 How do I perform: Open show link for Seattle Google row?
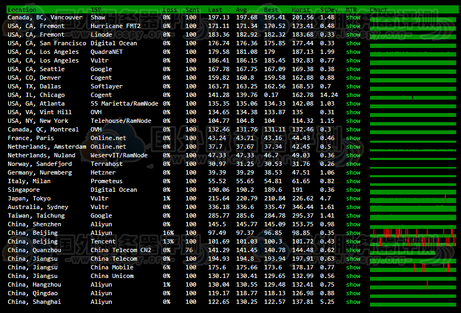coord(353,69)
